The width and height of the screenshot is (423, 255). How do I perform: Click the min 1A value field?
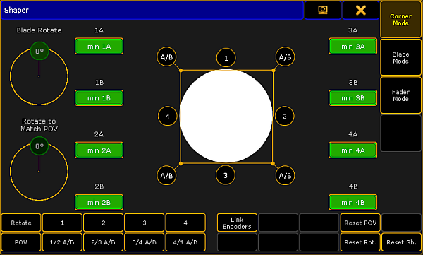(x=99, y=46)
